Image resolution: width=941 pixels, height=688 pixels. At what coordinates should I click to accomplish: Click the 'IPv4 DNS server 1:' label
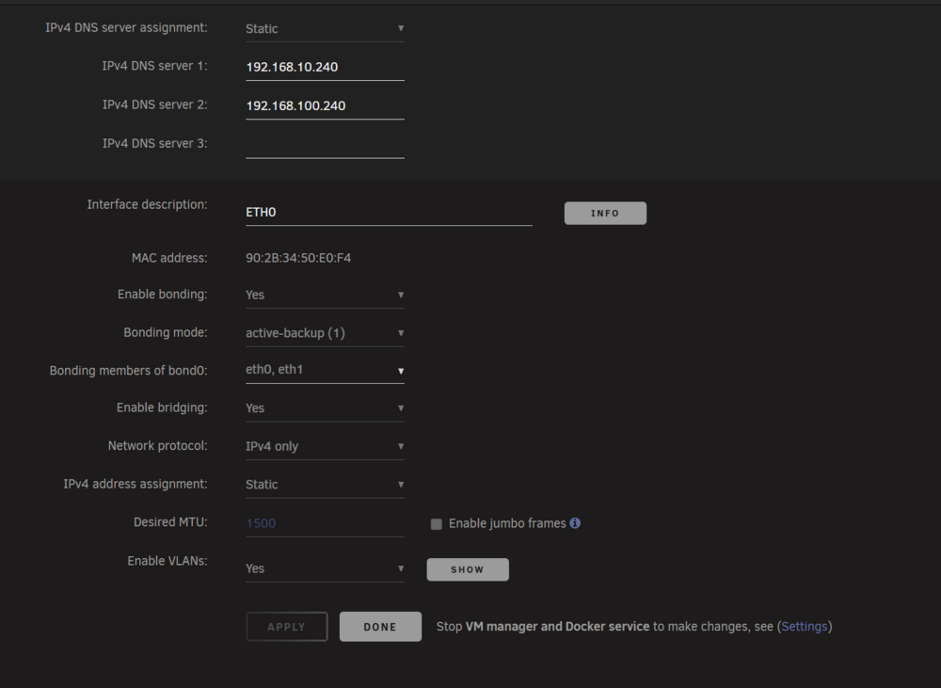click(155, 66)
